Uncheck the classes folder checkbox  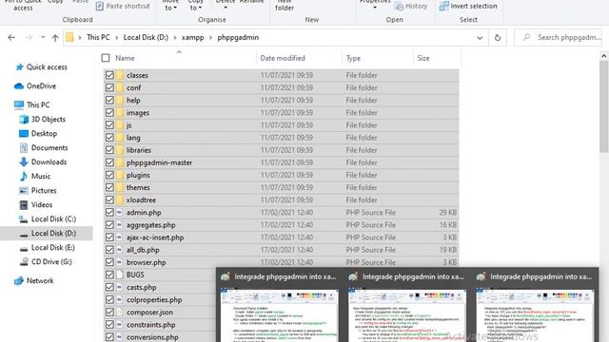pyautogui.click(x=109, y=75)
